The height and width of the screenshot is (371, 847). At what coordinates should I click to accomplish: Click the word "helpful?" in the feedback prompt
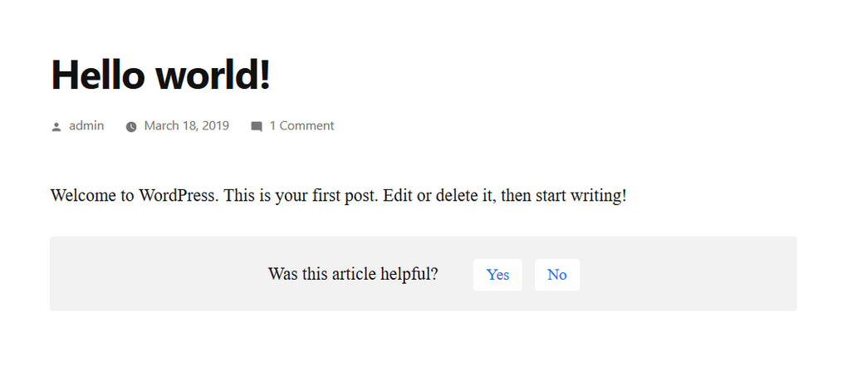coord(410,274)
